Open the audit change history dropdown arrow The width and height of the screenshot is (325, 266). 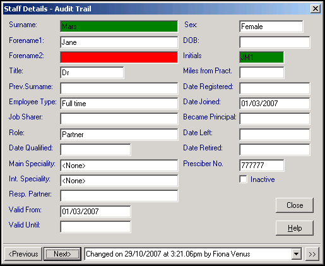coord(296,254)
